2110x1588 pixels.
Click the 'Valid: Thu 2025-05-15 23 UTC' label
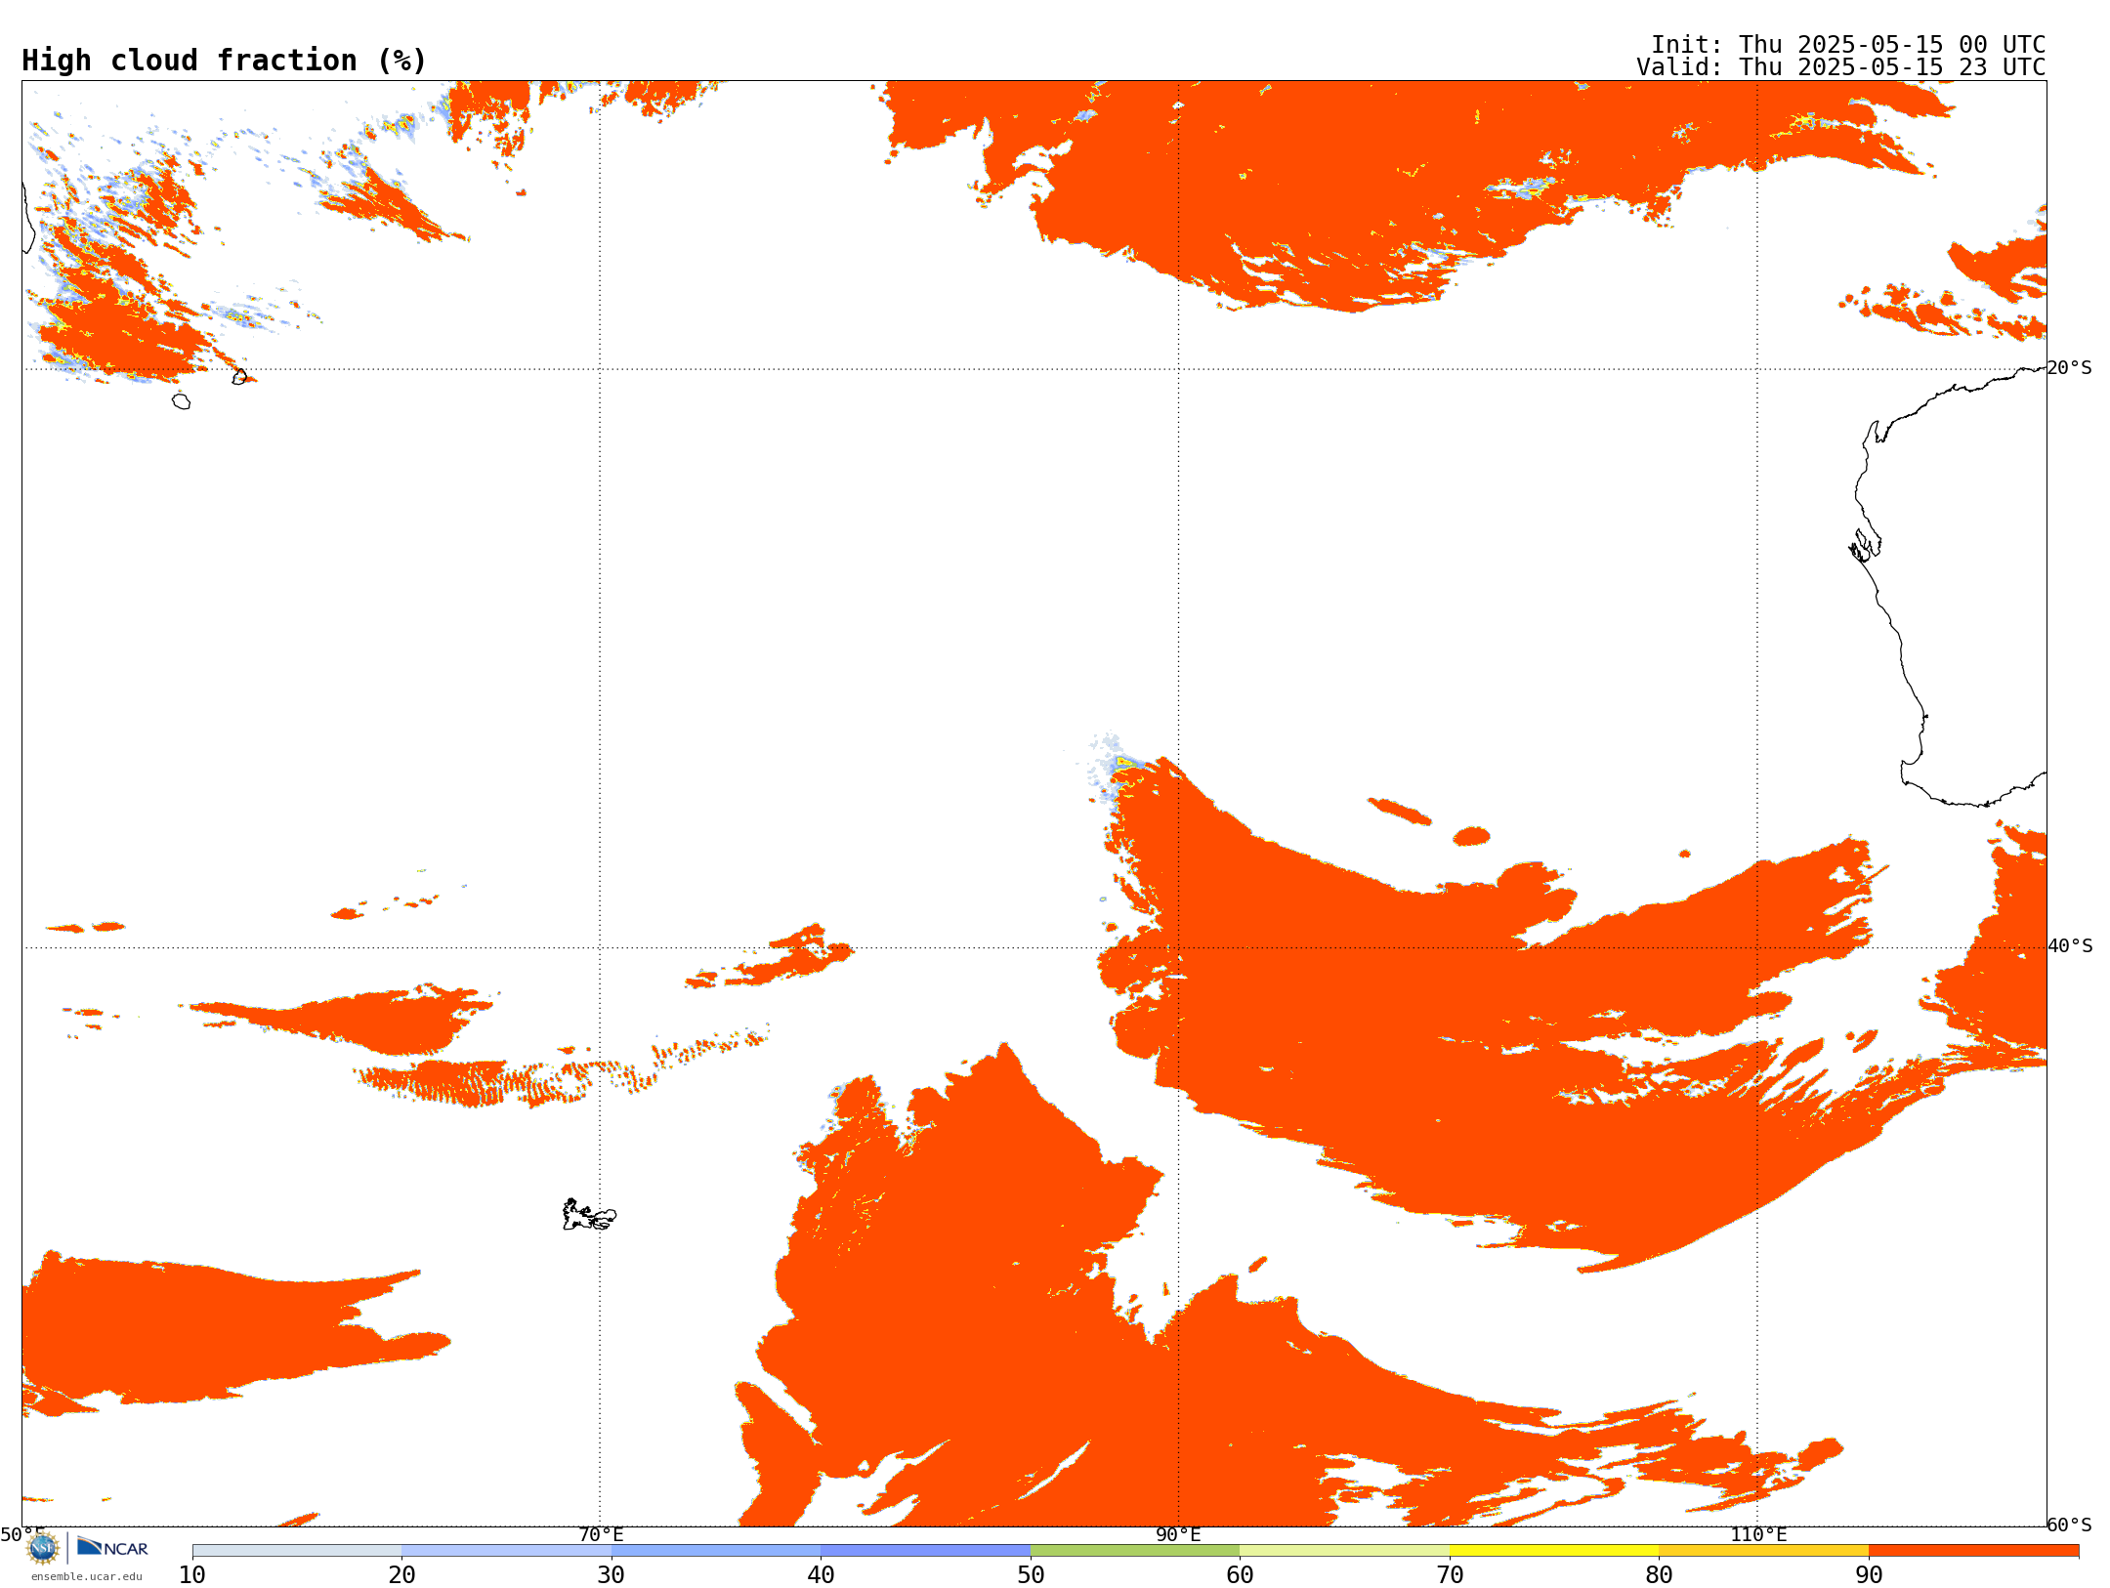pos(1841,67)
